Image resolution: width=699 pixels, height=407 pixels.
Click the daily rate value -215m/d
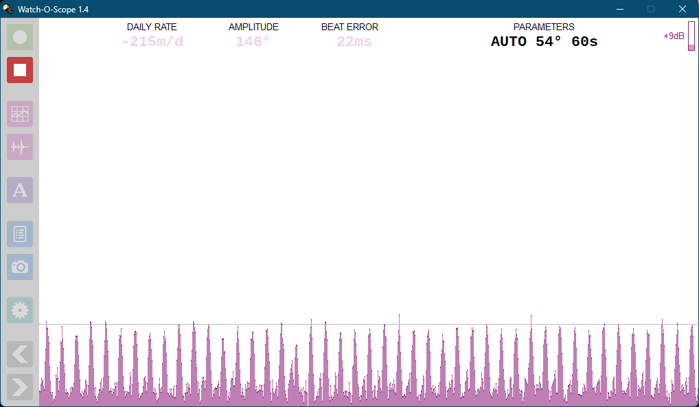point(152,41)
